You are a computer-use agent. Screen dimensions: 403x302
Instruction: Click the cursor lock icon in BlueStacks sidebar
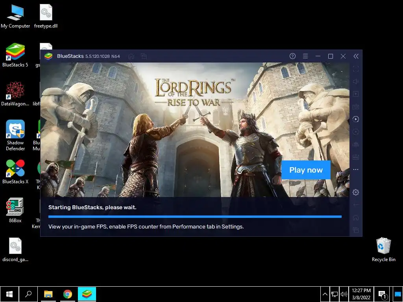click(x=356, y=94)
